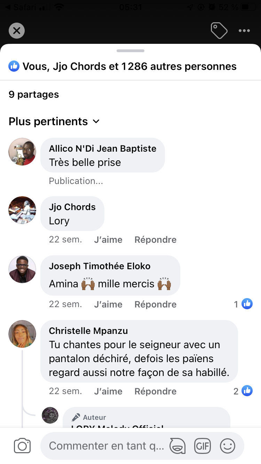Close the photo viewer with X
This screenshot has height=464, width=261.
17,31
